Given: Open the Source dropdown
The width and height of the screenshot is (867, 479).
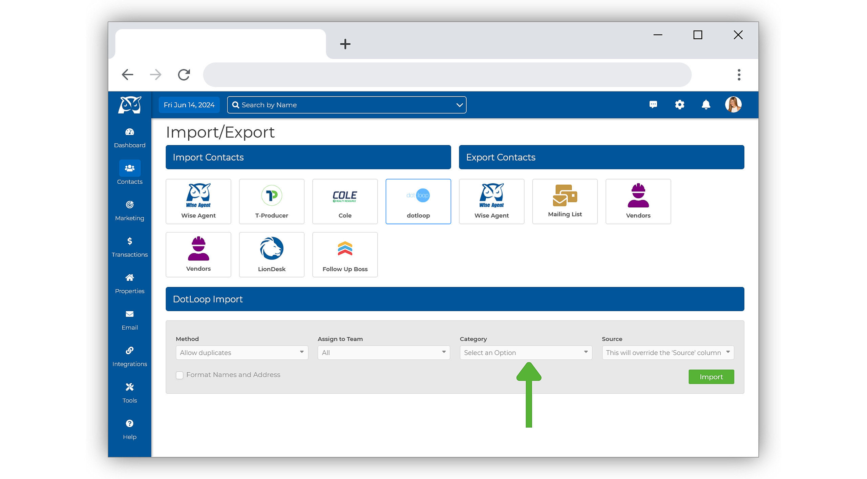Looking at the screenshot, I should pyautogui.click(x=668, y=353).
